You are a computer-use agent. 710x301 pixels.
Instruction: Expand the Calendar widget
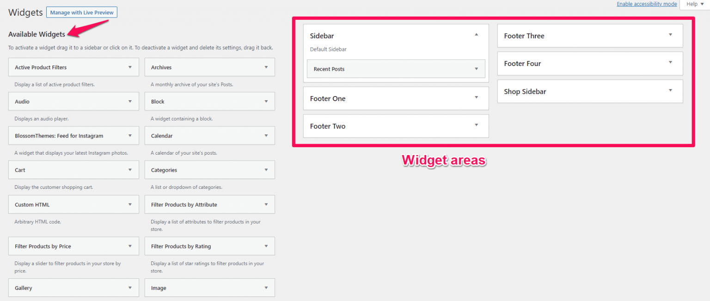click(267, 135)
